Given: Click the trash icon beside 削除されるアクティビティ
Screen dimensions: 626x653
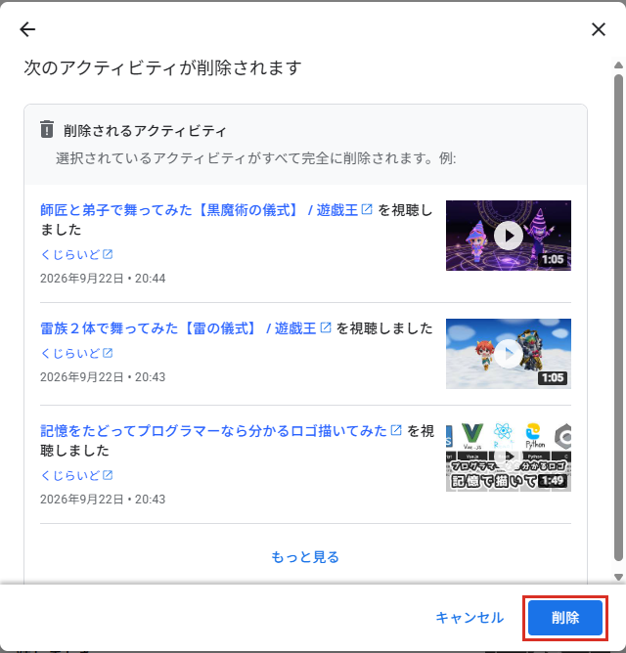Looking at the screenshot, I should tap(47, 129).
